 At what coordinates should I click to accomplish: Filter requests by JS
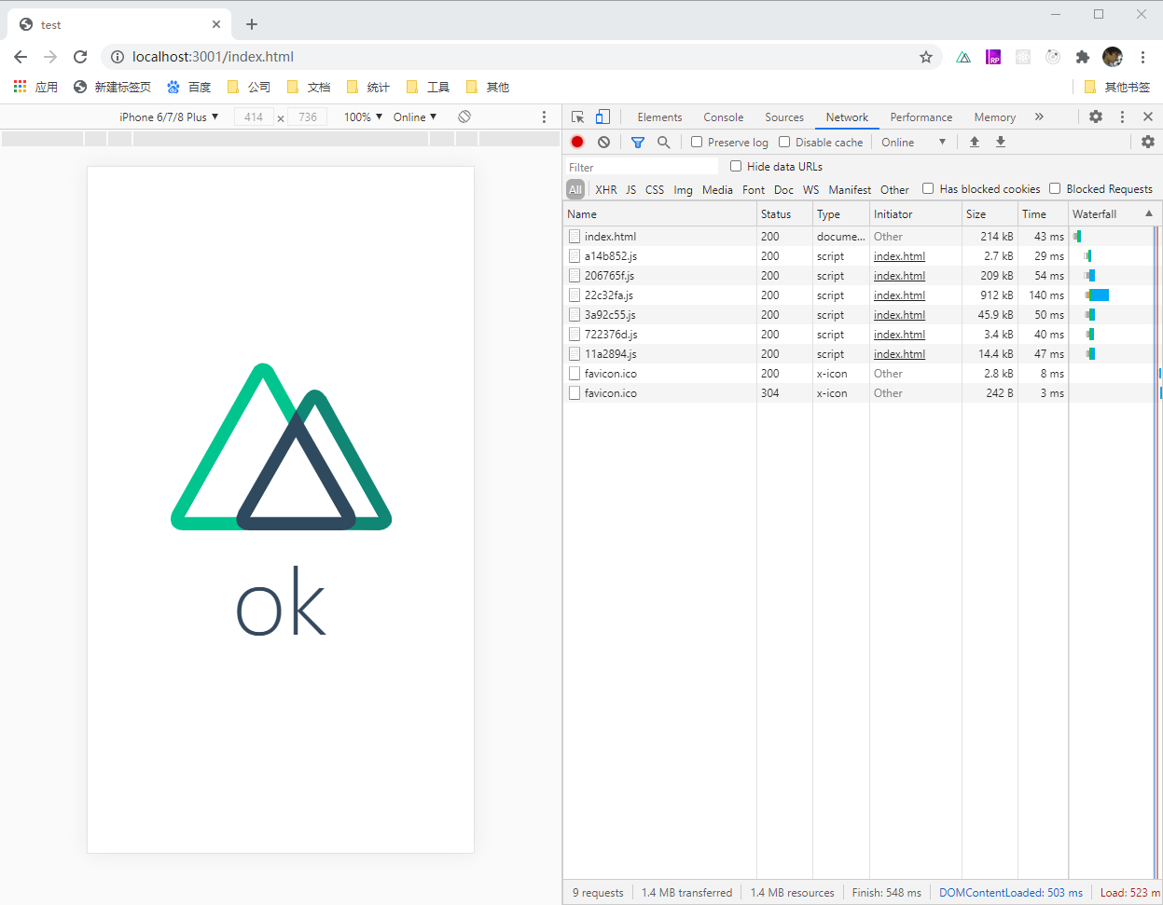[x=630, y=189]
